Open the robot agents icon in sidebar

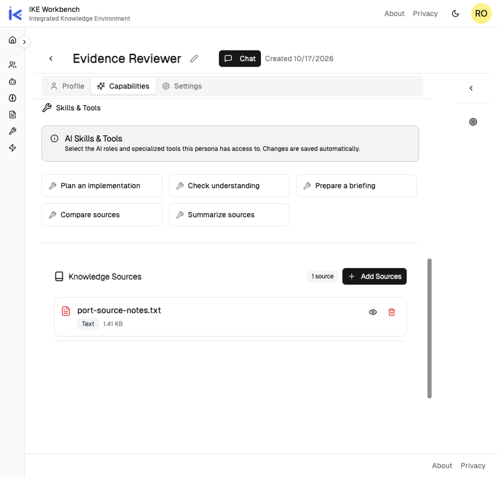(12, 82)
